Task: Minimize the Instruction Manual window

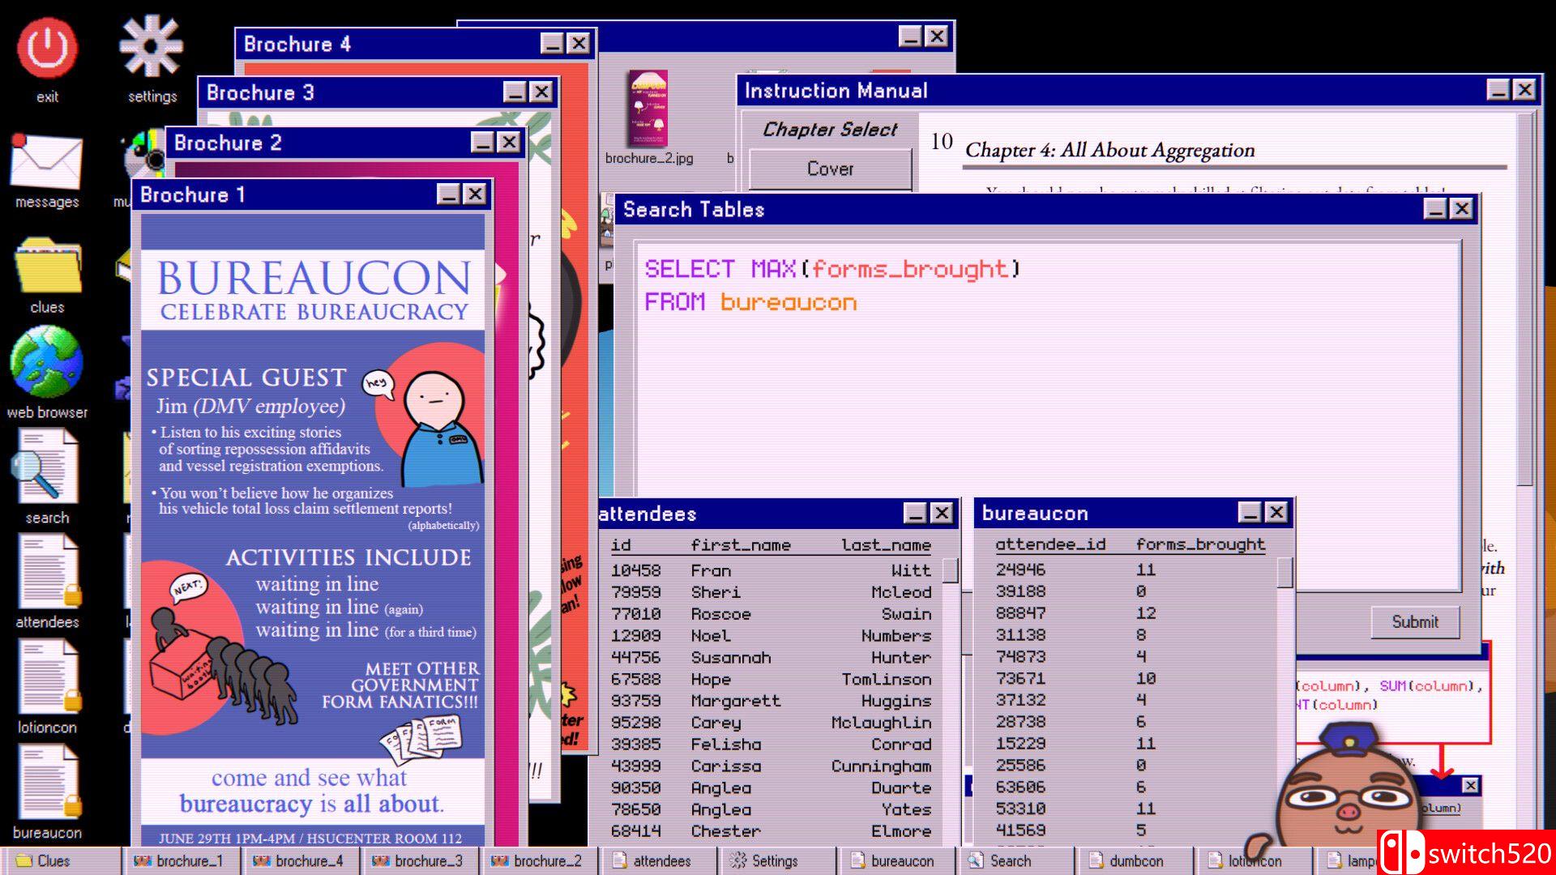Action: coord(1498,90)
